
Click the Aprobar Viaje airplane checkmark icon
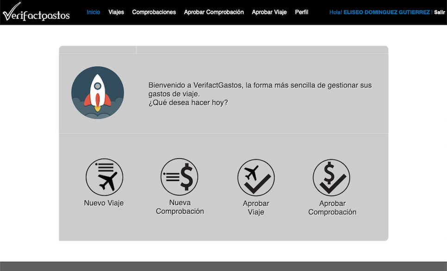point(256,178)
